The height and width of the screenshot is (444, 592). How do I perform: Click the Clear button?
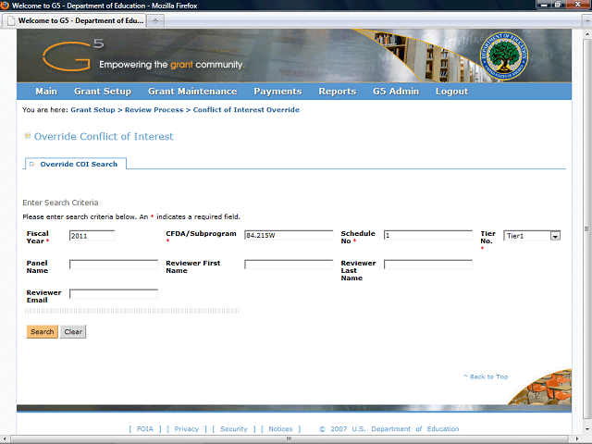73,331
